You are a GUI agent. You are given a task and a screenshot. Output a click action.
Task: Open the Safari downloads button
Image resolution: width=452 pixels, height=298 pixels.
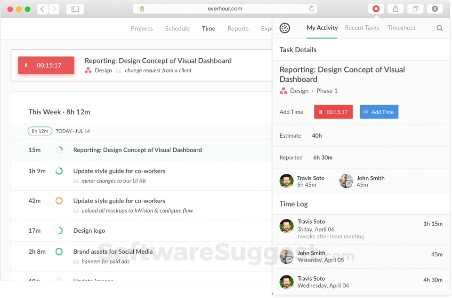point(435,9)
